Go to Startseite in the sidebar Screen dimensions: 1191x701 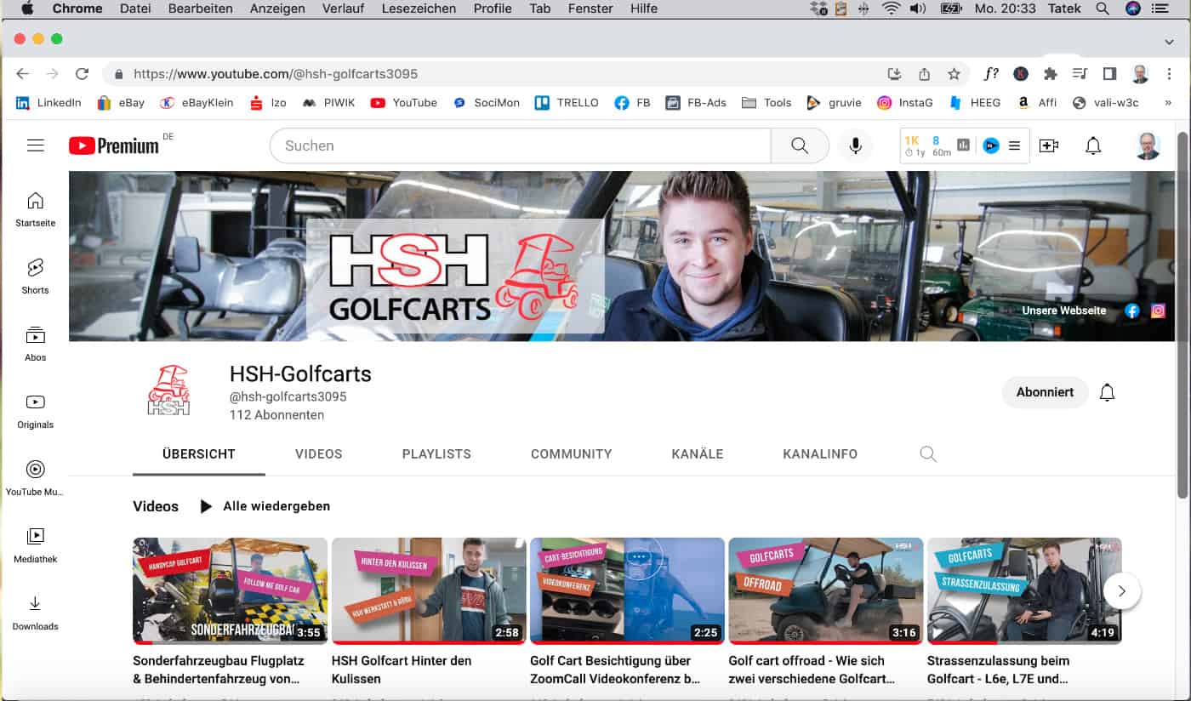(35, 209)
